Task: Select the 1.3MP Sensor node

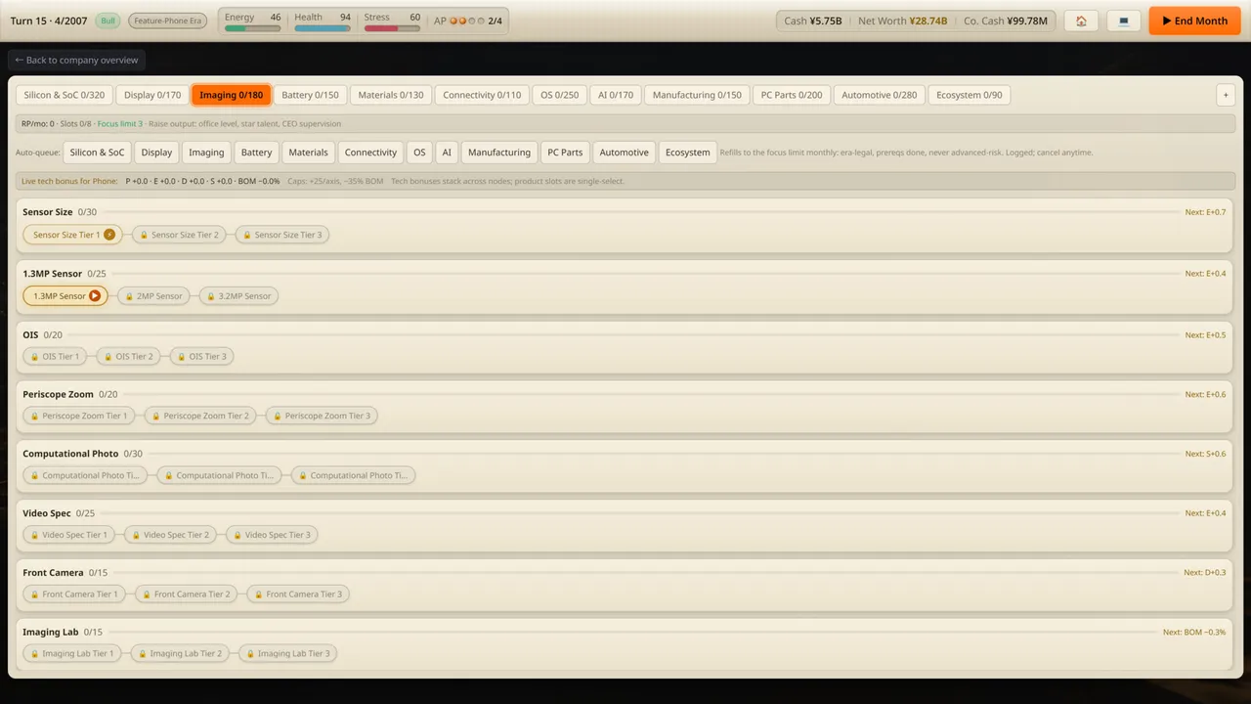Action: (x=65, y=296)
